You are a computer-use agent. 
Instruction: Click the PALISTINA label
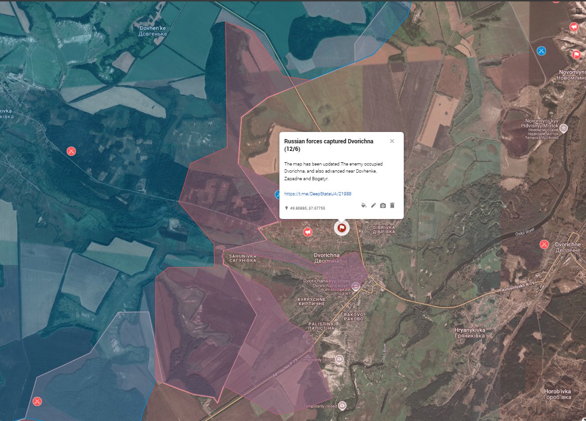point(322,325)
